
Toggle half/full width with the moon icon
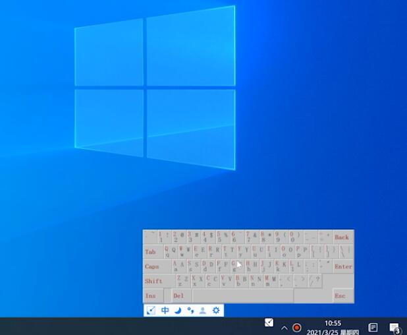[x=178, y=311]
